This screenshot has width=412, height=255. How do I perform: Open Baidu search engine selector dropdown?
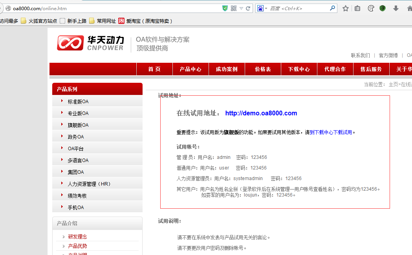coord(262,8)
